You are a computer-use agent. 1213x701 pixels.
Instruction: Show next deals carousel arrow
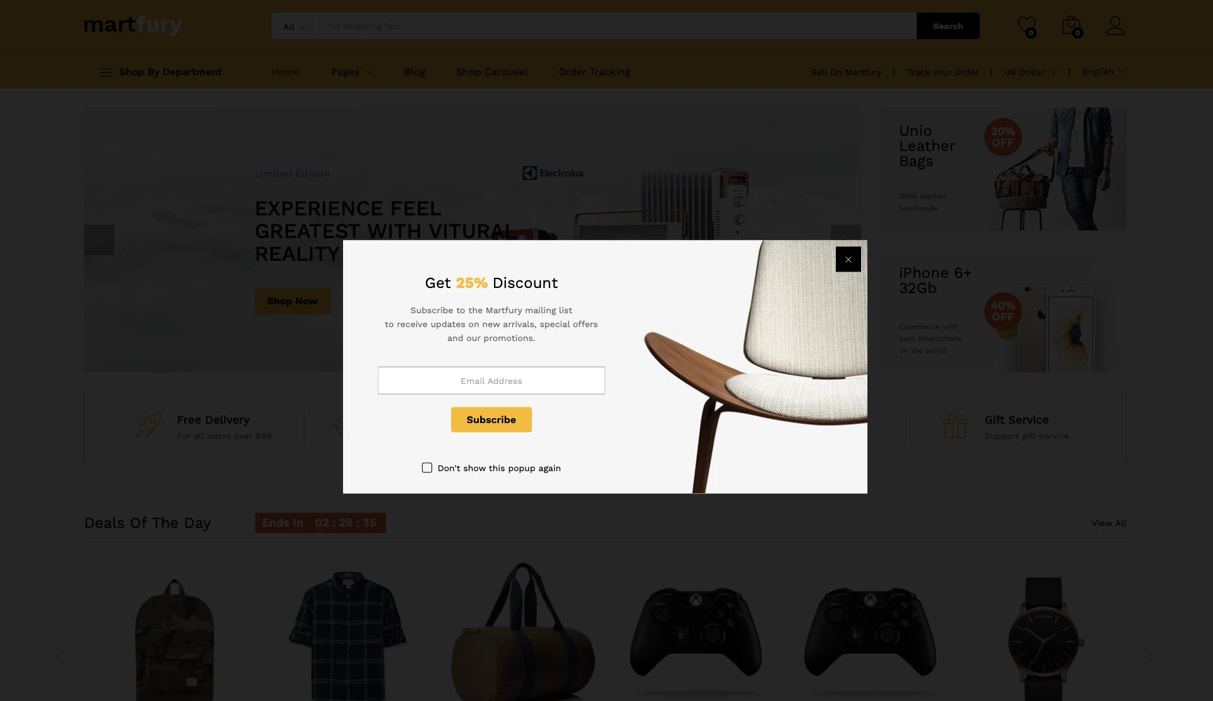[1149, 657]
